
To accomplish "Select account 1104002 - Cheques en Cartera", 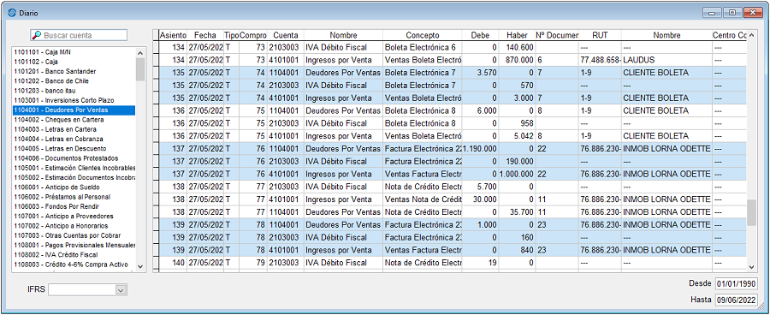I will [x=74, y=120].
